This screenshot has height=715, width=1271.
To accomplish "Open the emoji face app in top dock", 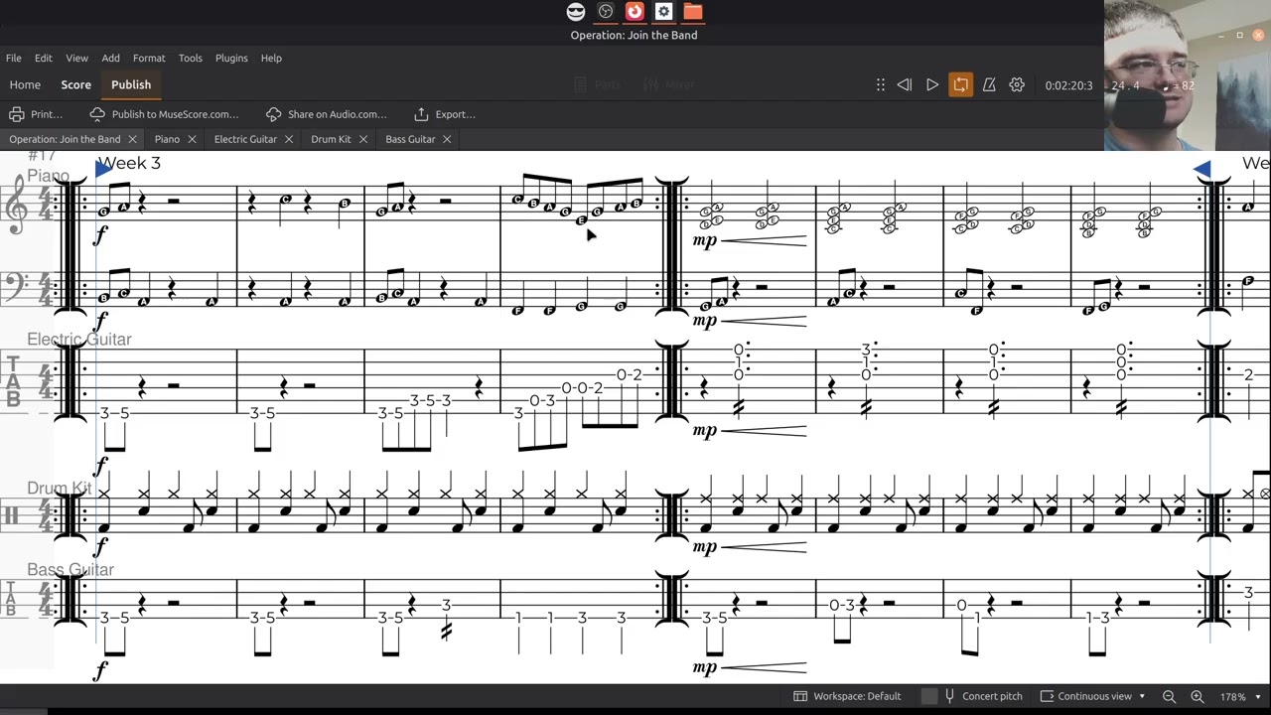I will click(576, 12).
